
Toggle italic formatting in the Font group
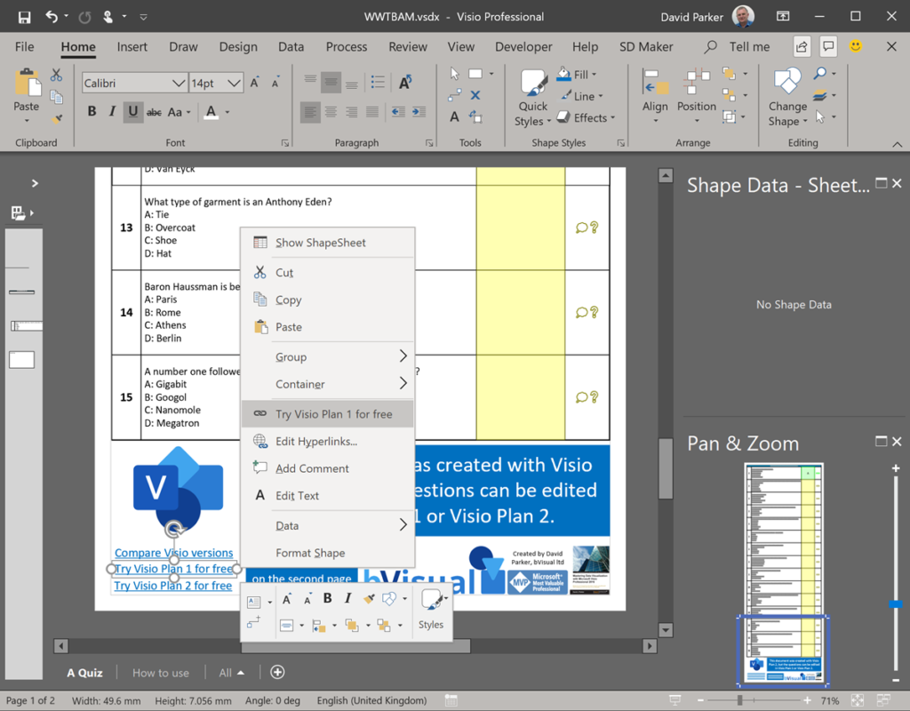111,111
